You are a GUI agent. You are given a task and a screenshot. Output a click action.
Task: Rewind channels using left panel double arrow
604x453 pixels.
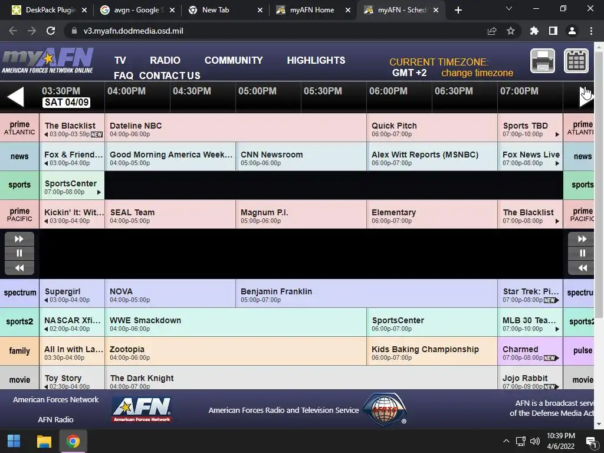(x=19, y=268)
